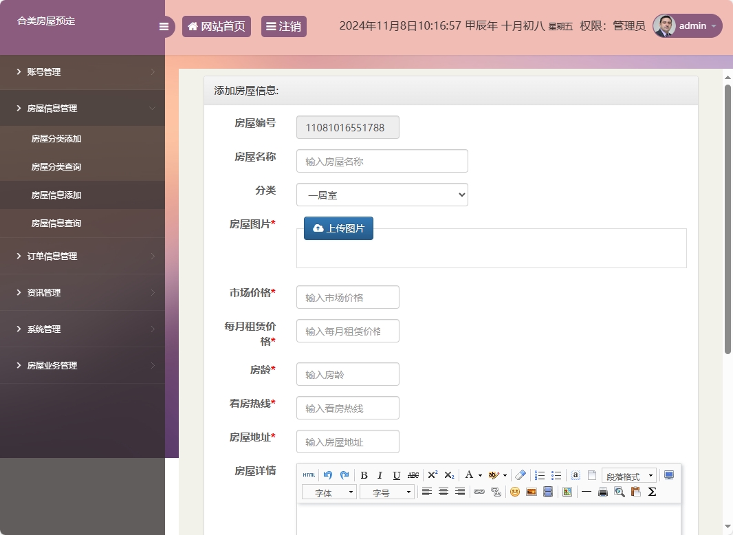This screenshot has width=733, height=535.
Task: Click the 上传图片 upload button
Action: tap(338, 228)
